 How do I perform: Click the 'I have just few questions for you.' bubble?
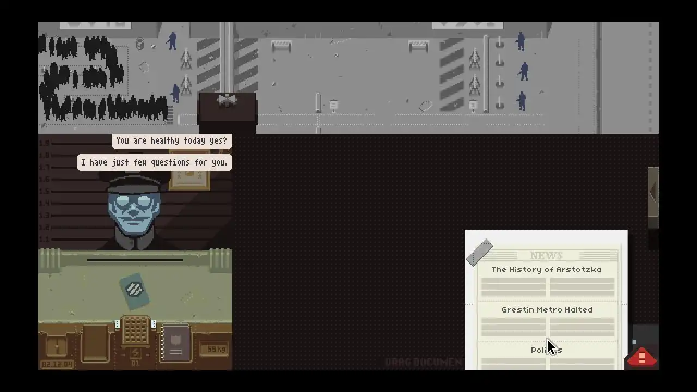tap(154, 162)
